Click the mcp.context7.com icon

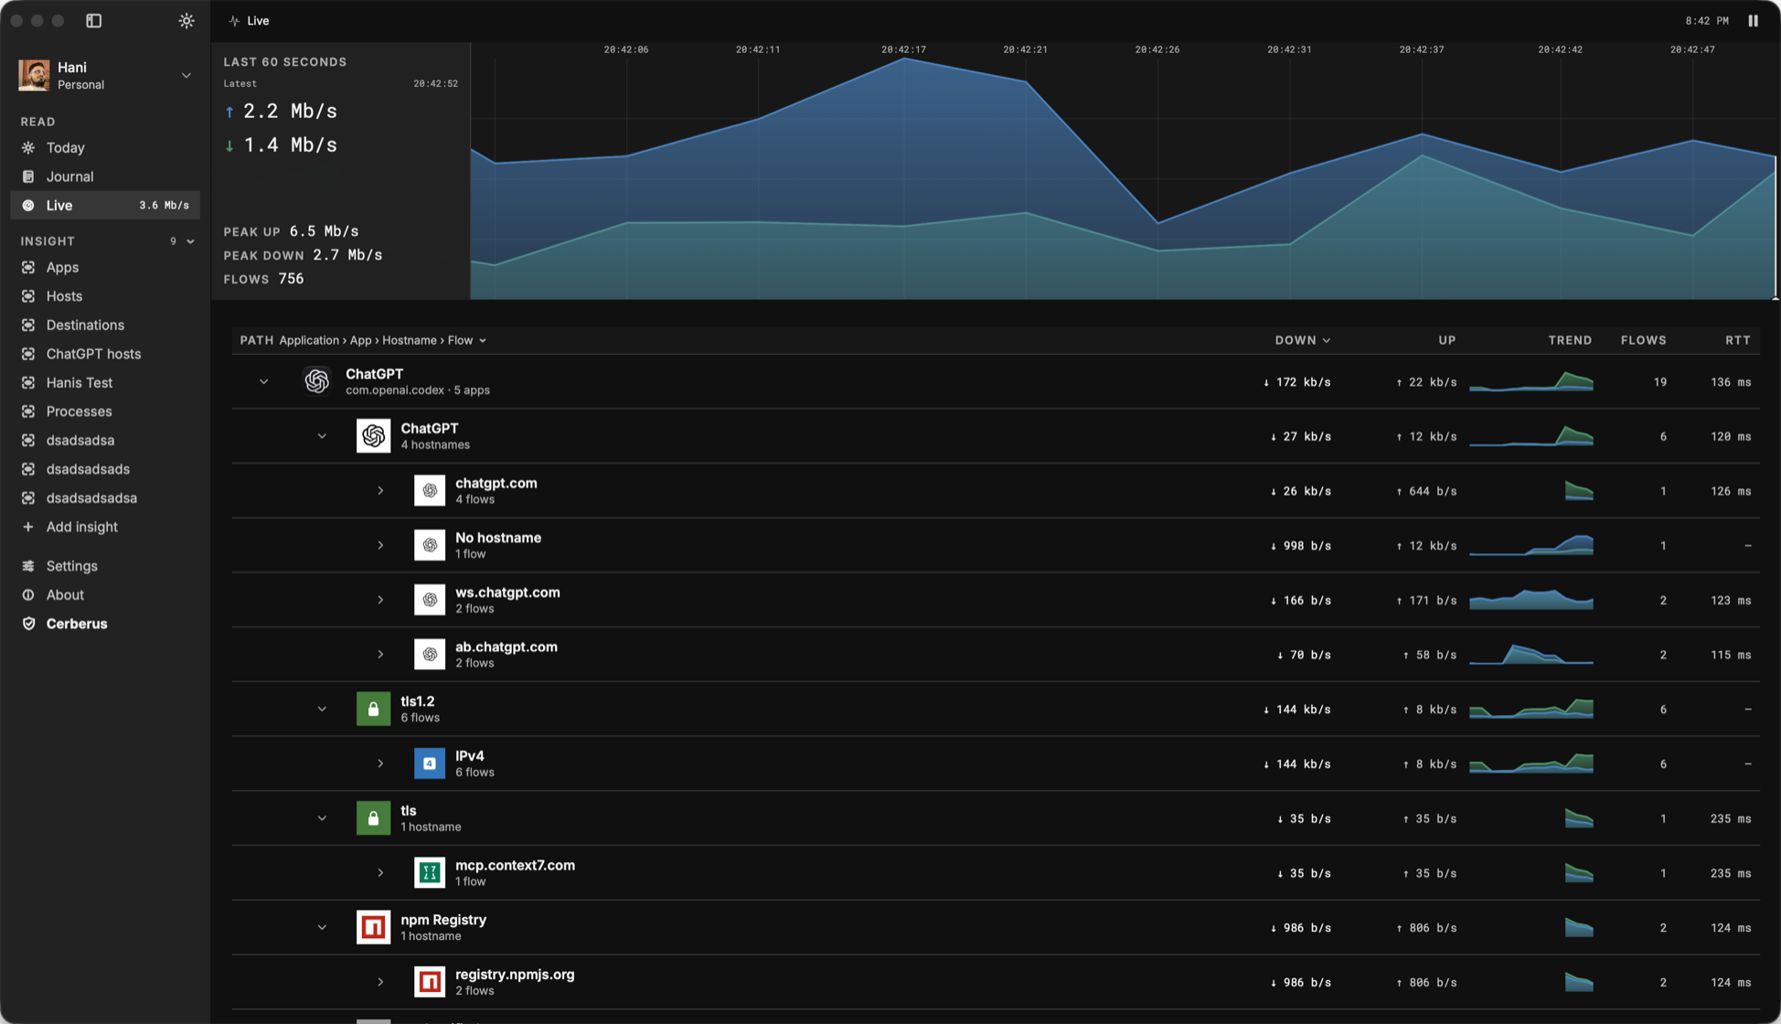tap(430, 873)
